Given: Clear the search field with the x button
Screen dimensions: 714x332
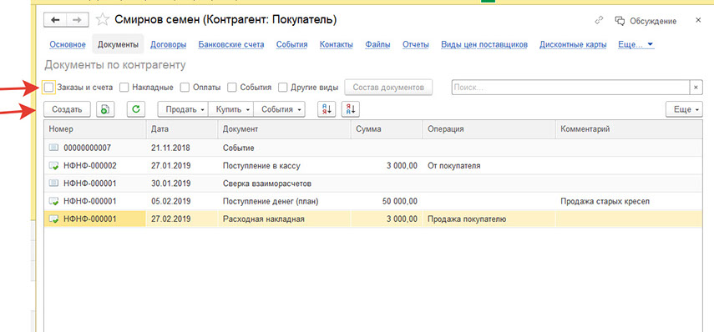Looking at the screenshot, I should [x=696, y=88].
